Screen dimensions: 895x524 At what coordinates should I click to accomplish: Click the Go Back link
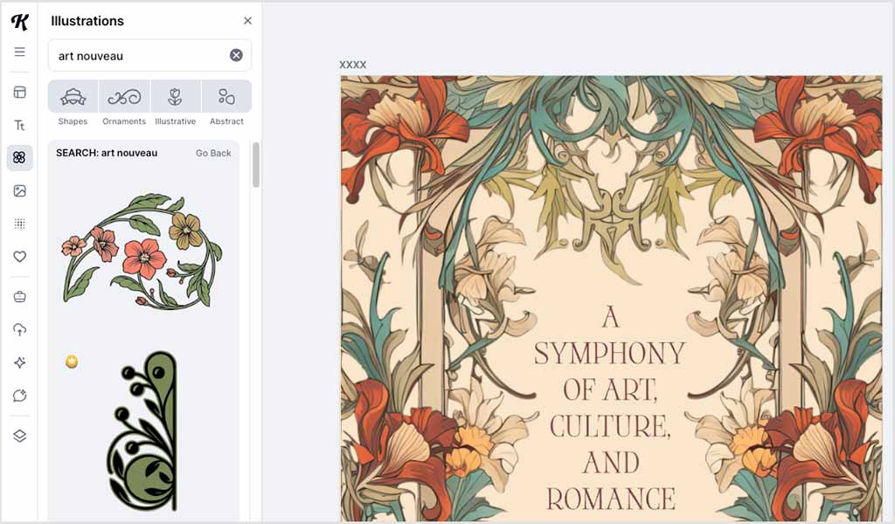click(213, 153)
